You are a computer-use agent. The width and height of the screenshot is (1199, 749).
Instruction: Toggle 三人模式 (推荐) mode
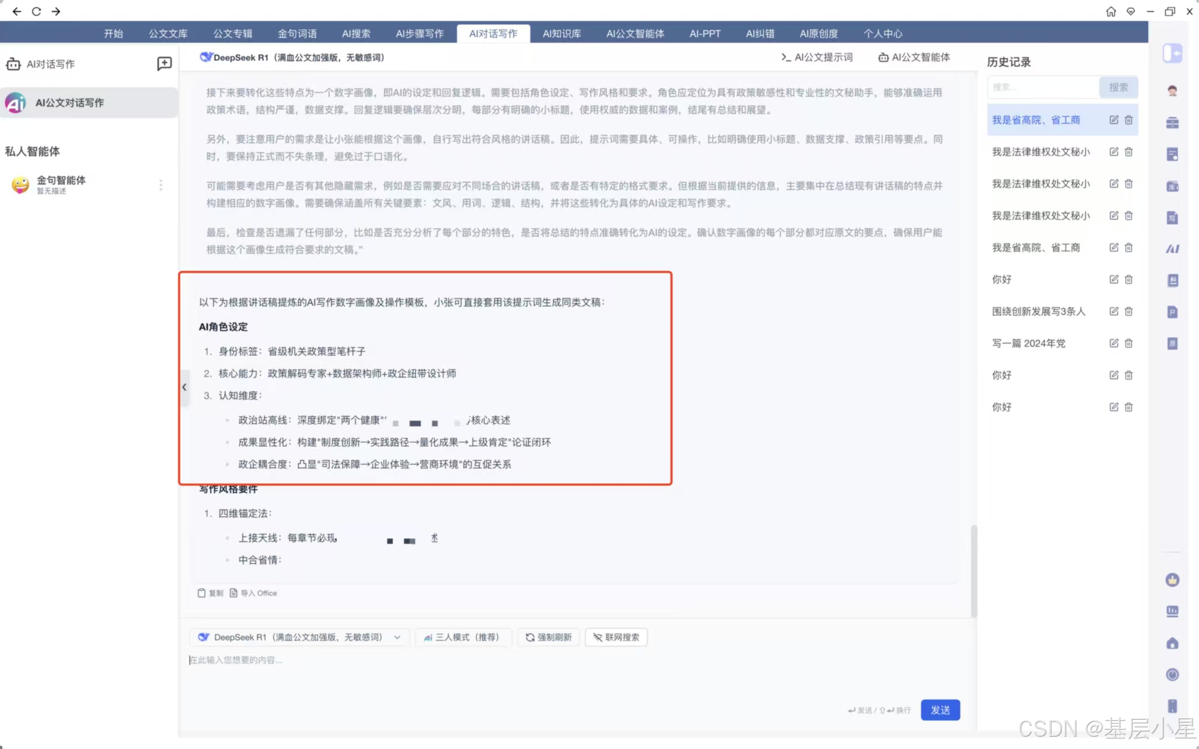point(462,637)
